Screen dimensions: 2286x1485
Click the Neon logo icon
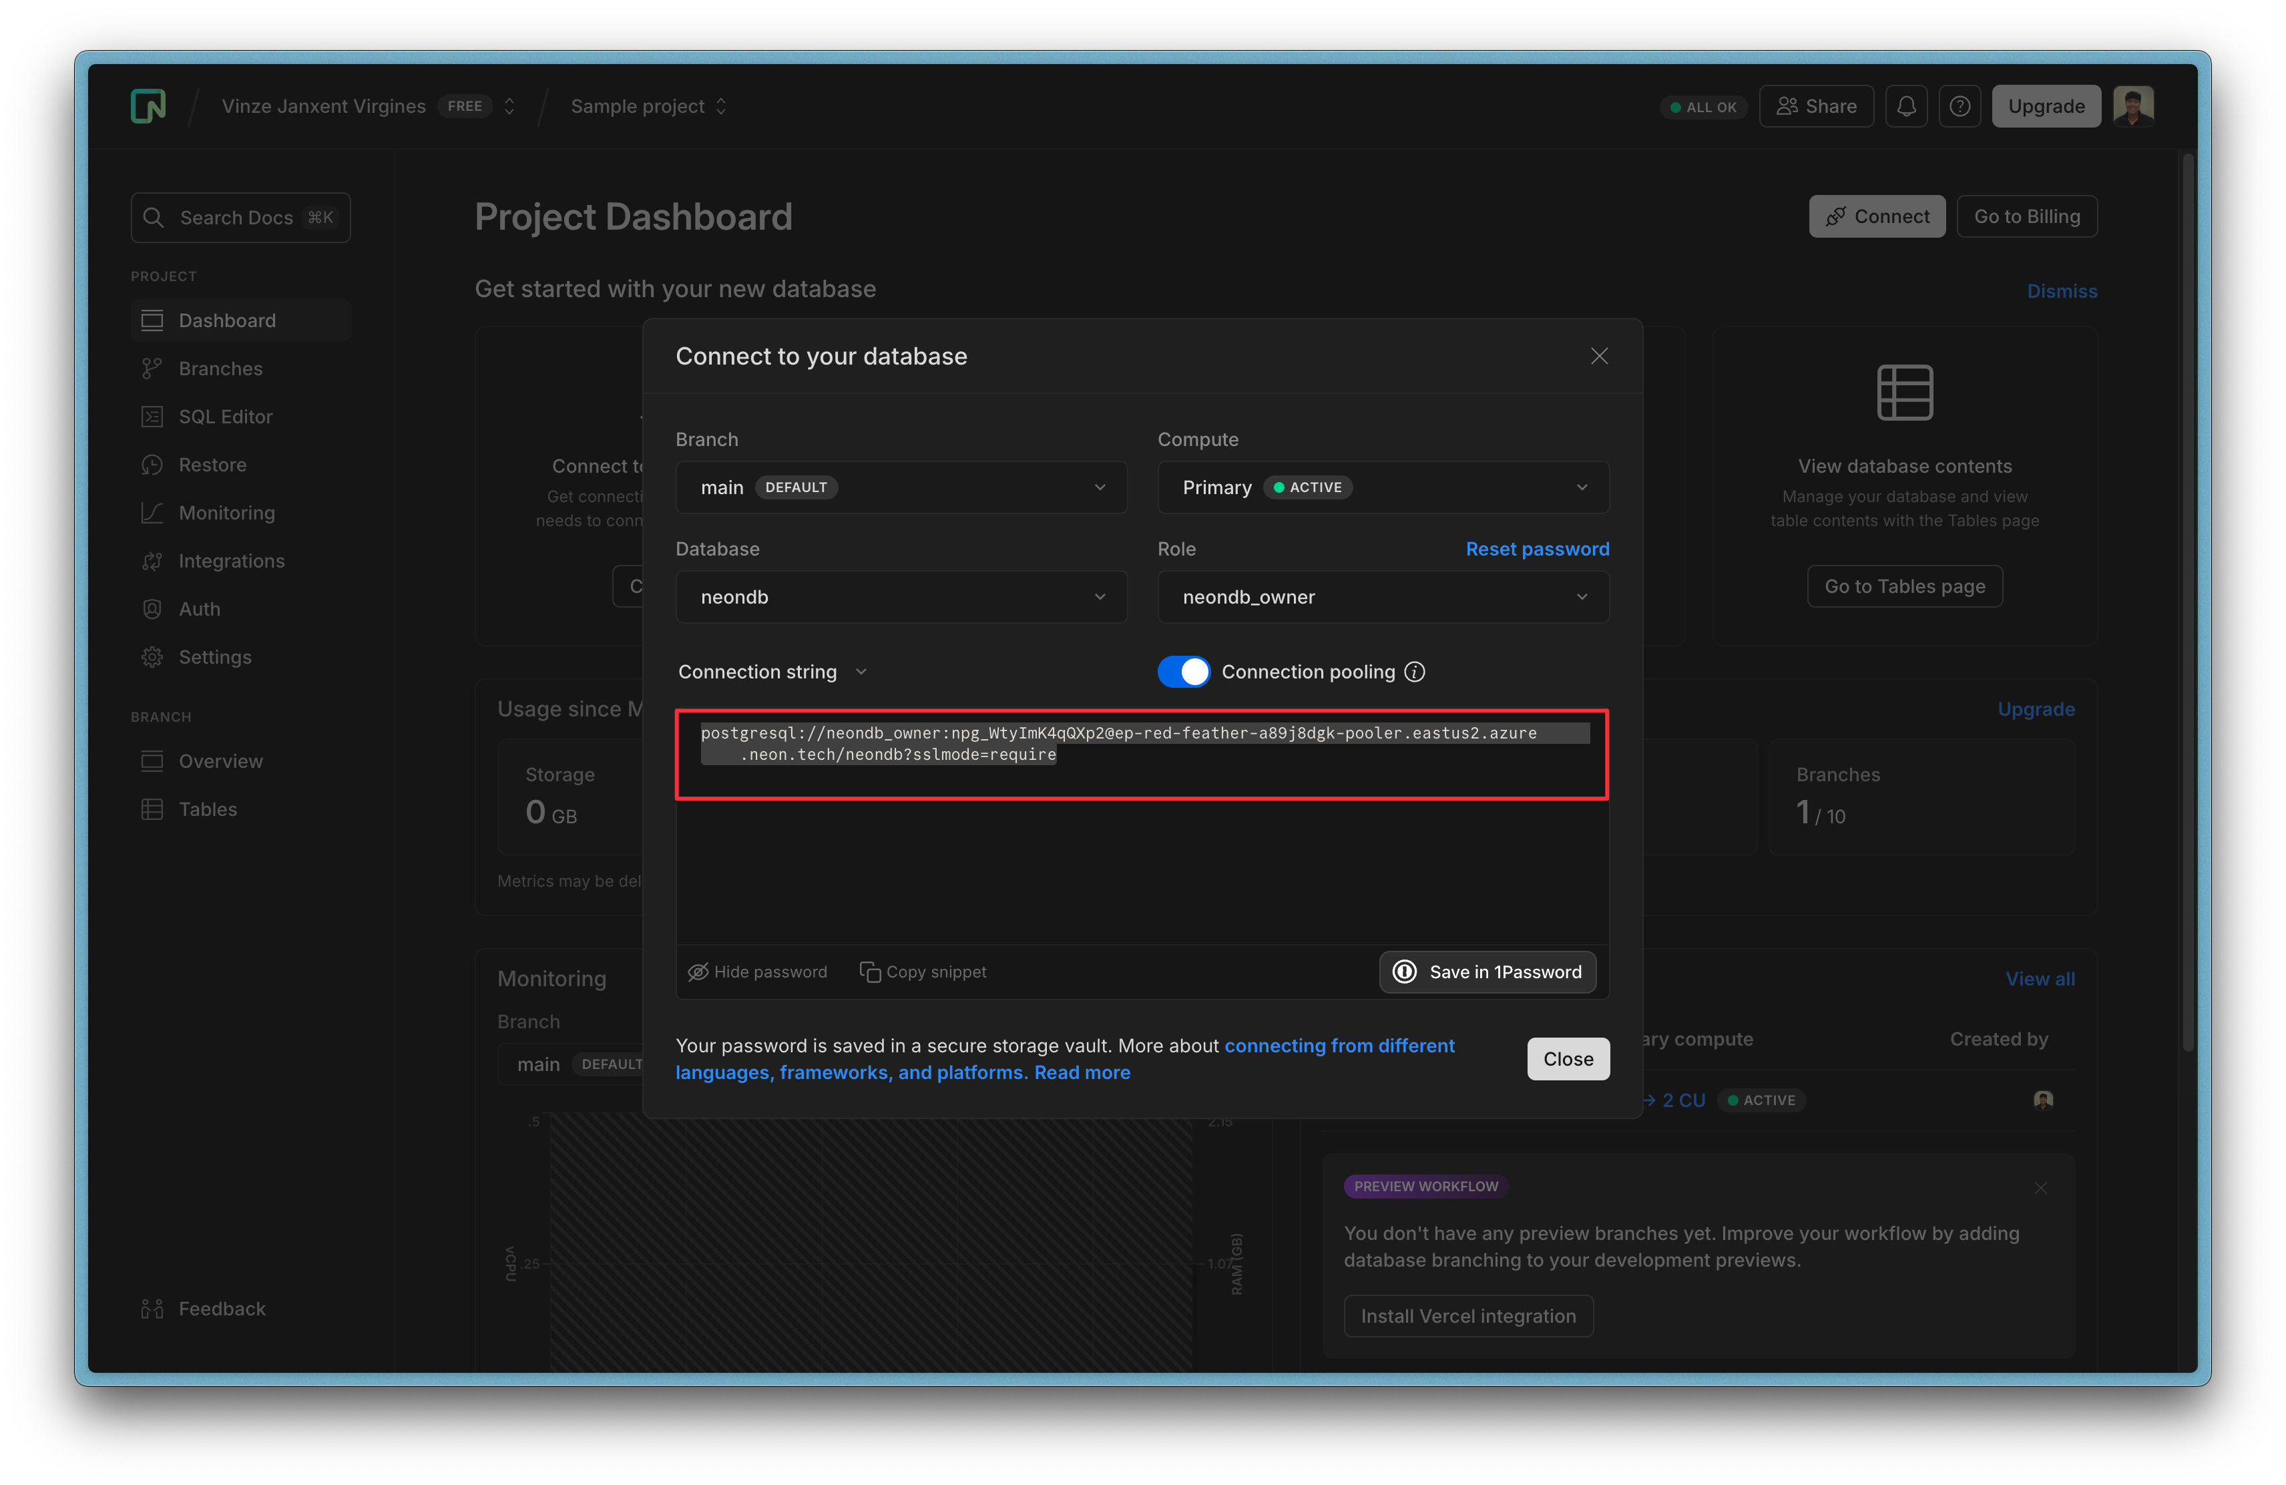148,105
